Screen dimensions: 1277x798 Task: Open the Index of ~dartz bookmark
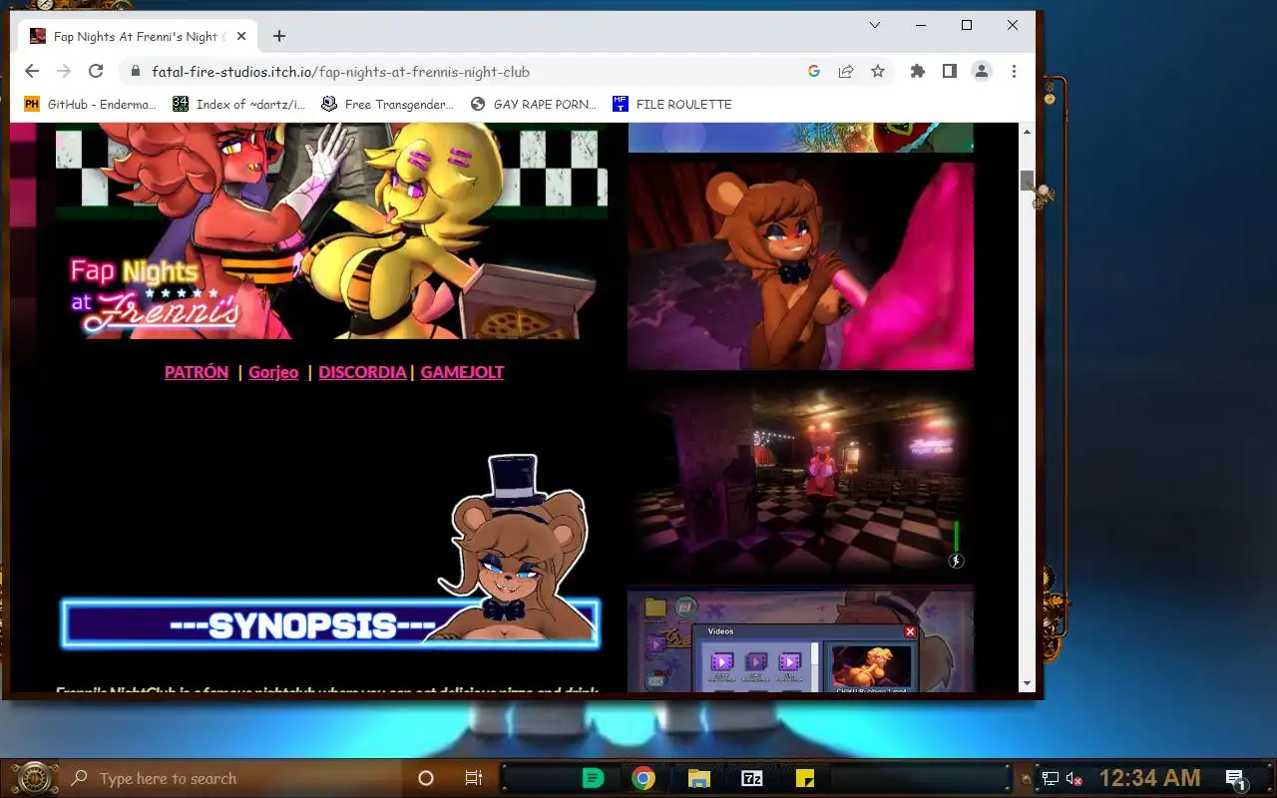tap(239, 104)
